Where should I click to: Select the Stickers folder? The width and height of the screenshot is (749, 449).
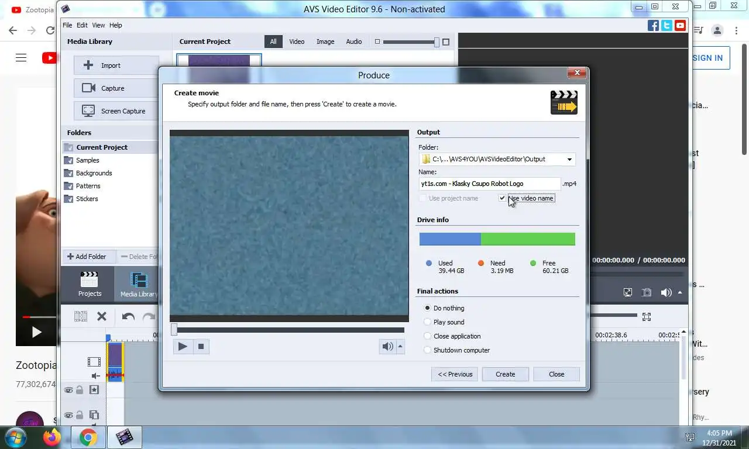tap(87, 199)
